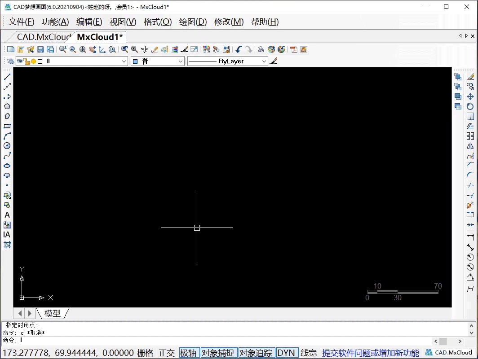The height and width of the screenshot is (359, 478).
Task: Toggle 正交 ortho mode
Action: click(166, 353)
